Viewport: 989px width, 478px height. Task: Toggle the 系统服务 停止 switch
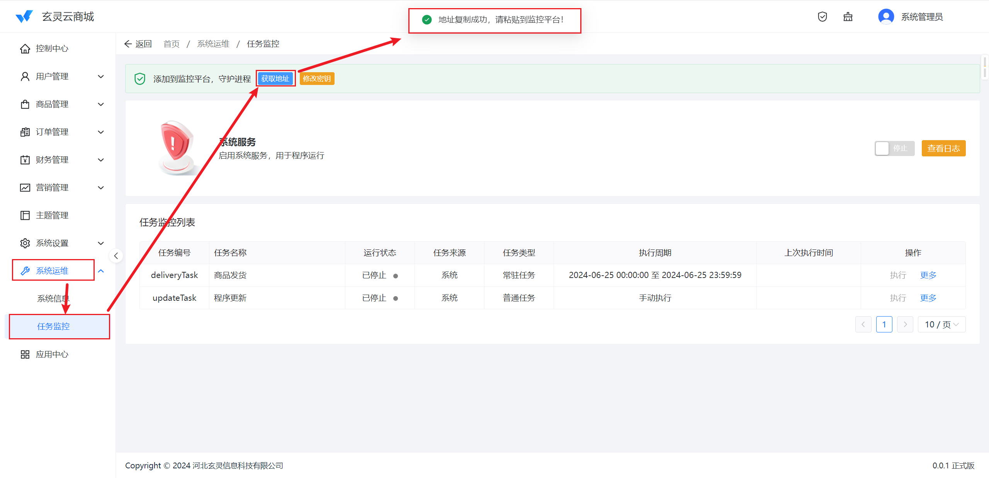point(894,148)
